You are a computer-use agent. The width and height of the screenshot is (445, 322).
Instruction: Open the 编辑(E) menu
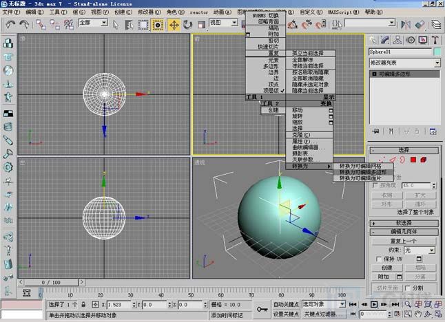34,12
